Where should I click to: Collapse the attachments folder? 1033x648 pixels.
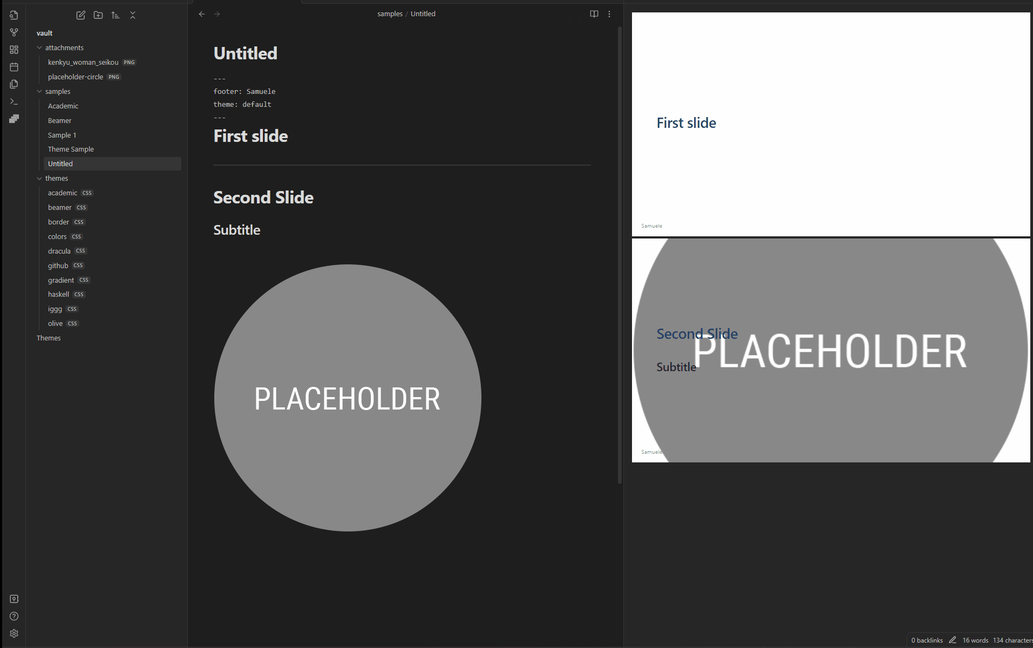[39, 48]
